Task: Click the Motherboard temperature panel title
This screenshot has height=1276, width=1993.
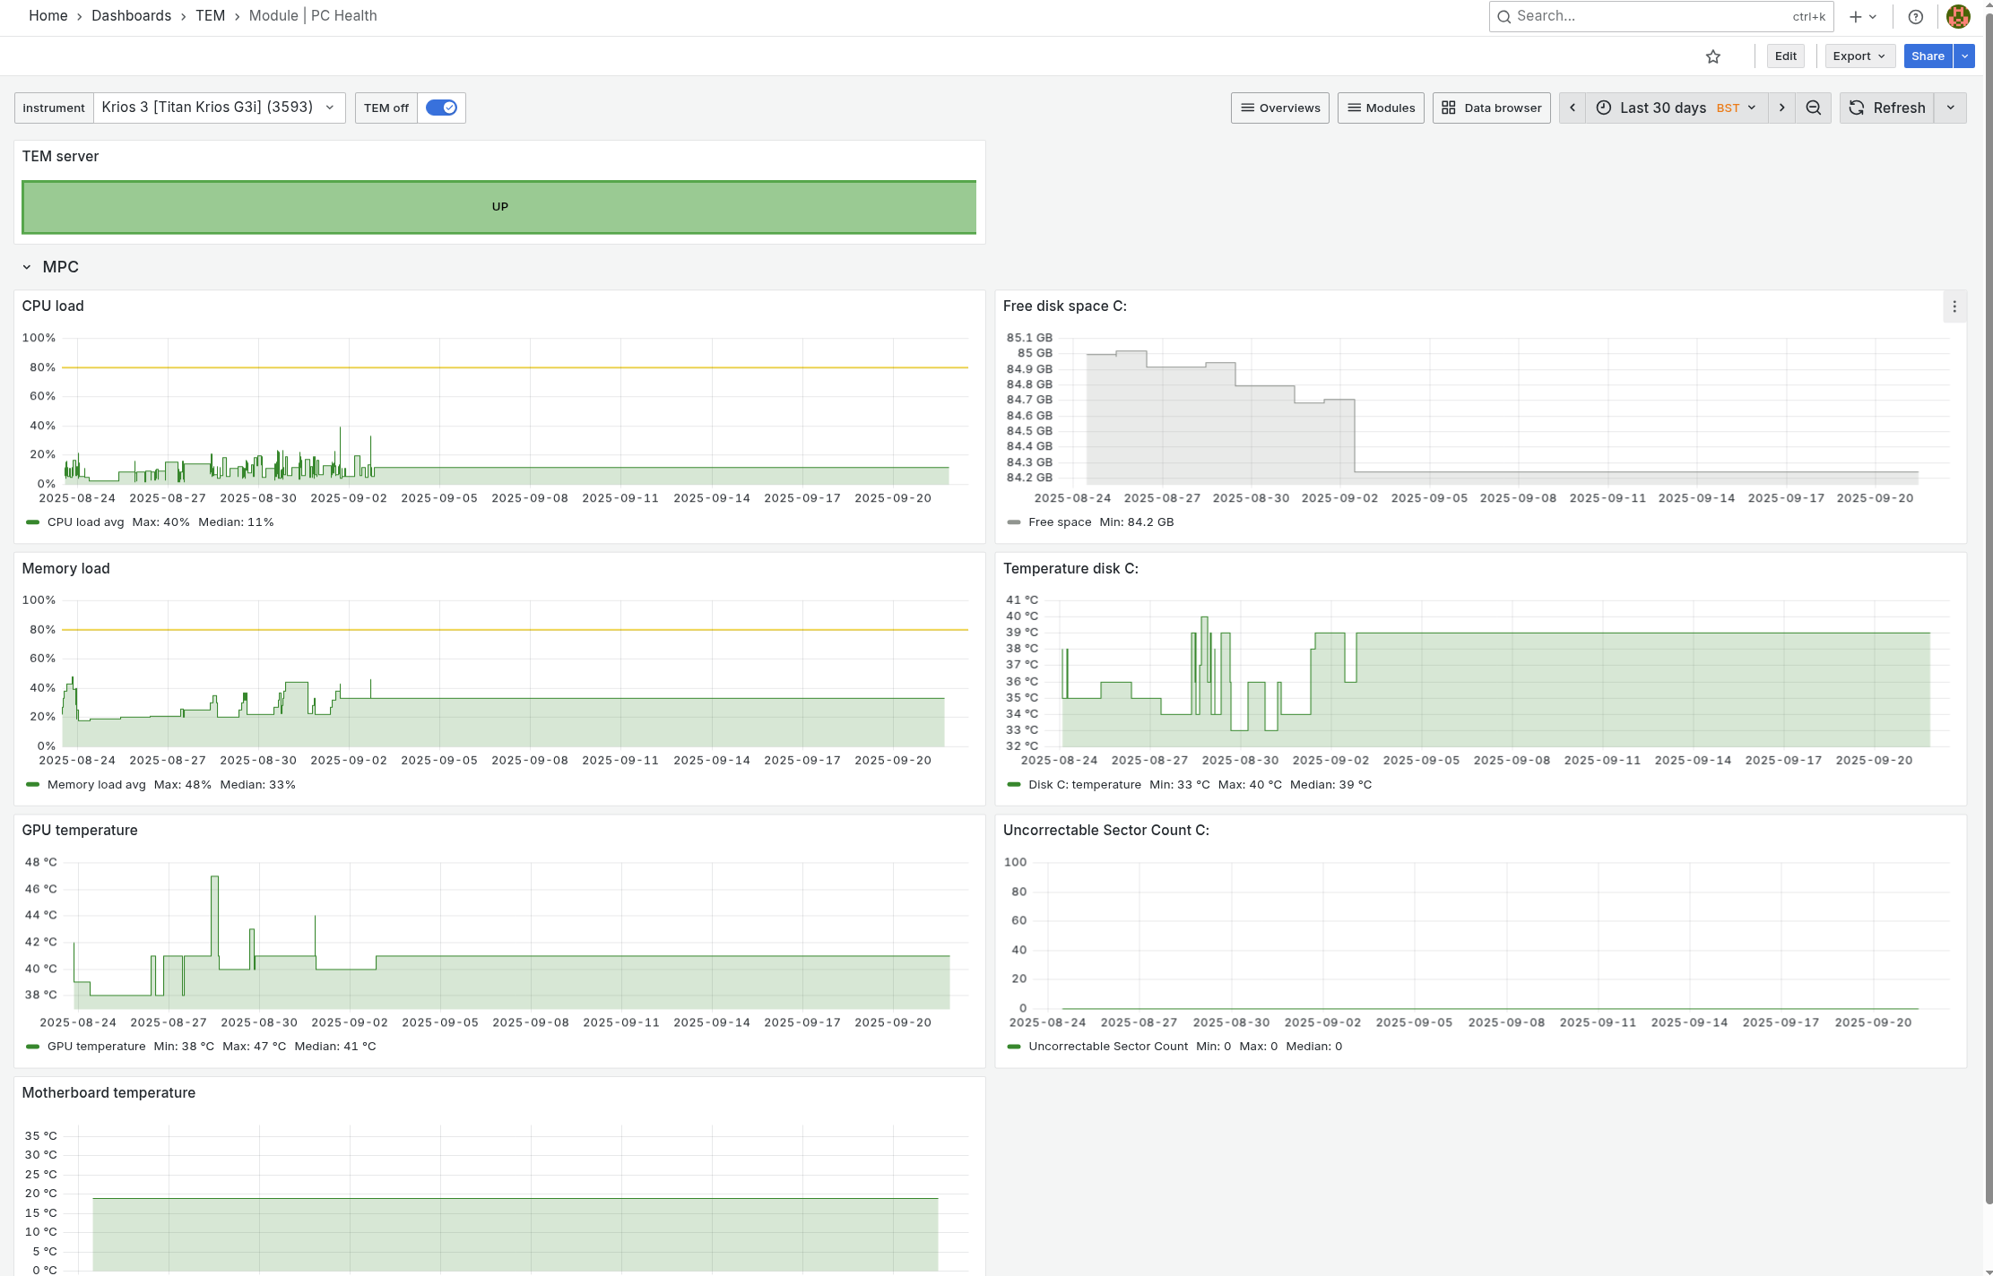Action: coord(108,1093)
